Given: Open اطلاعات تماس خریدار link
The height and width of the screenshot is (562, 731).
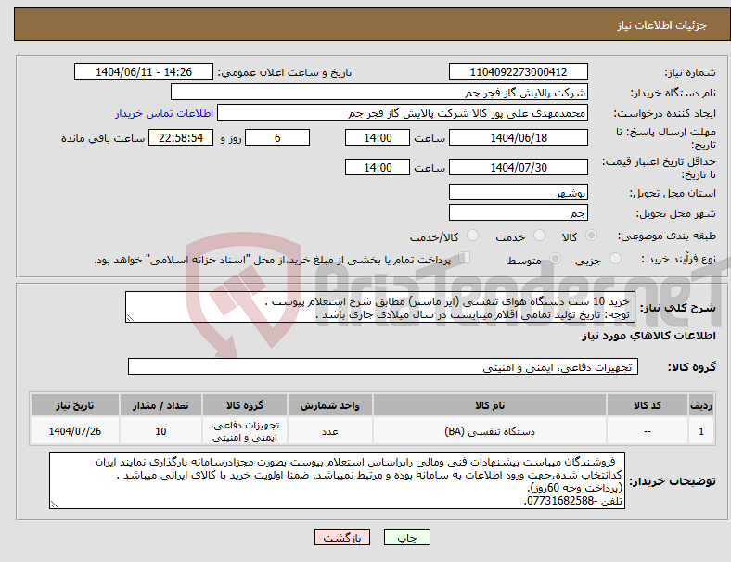Looking at the screenshot, I should [x=164, y=113].
